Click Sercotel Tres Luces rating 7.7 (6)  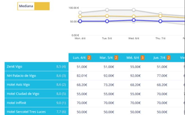pyautogui.click(x=61, y=112)
